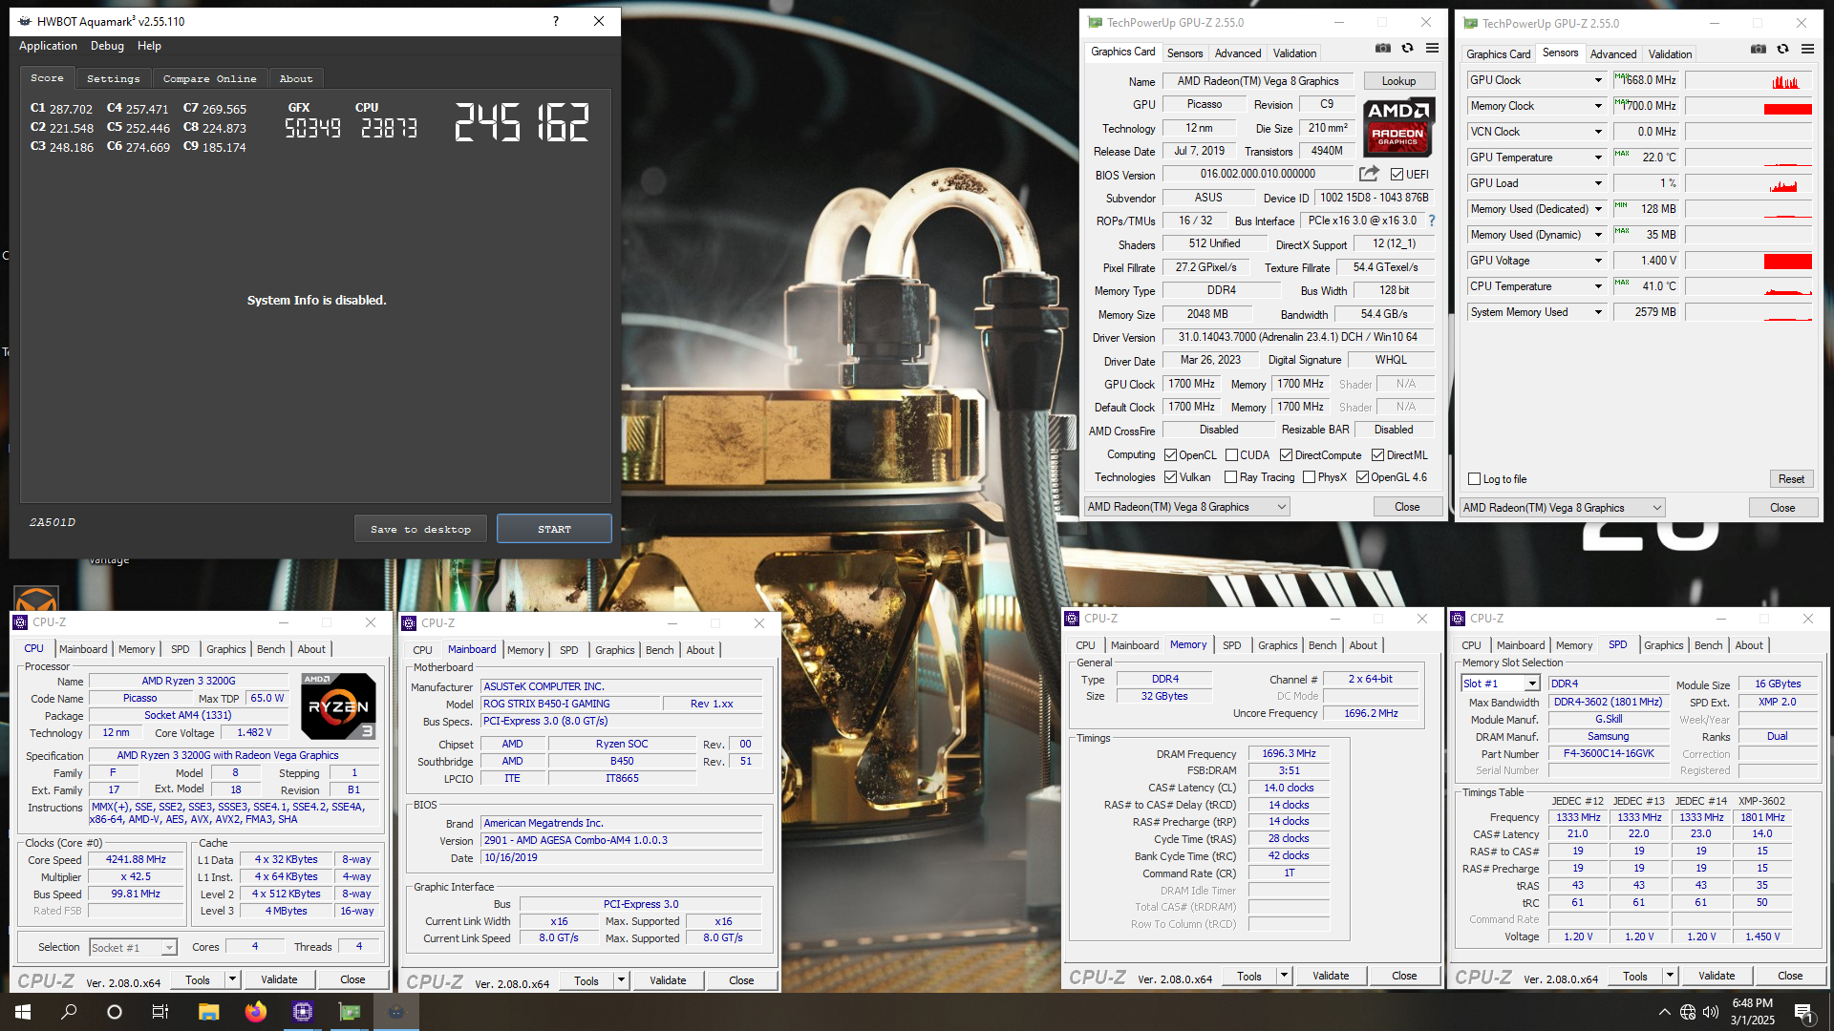Click the Tools dropdown arrow in CPU-Z CPU window
Viewport: 1834px width, 1031px height.
(232, 979)
